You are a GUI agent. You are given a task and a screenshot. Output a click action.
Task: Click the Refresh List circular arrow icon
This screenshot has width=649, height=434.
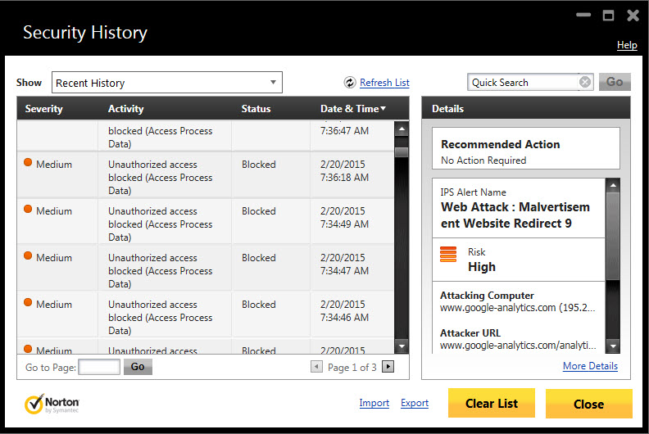coord(350,83)
